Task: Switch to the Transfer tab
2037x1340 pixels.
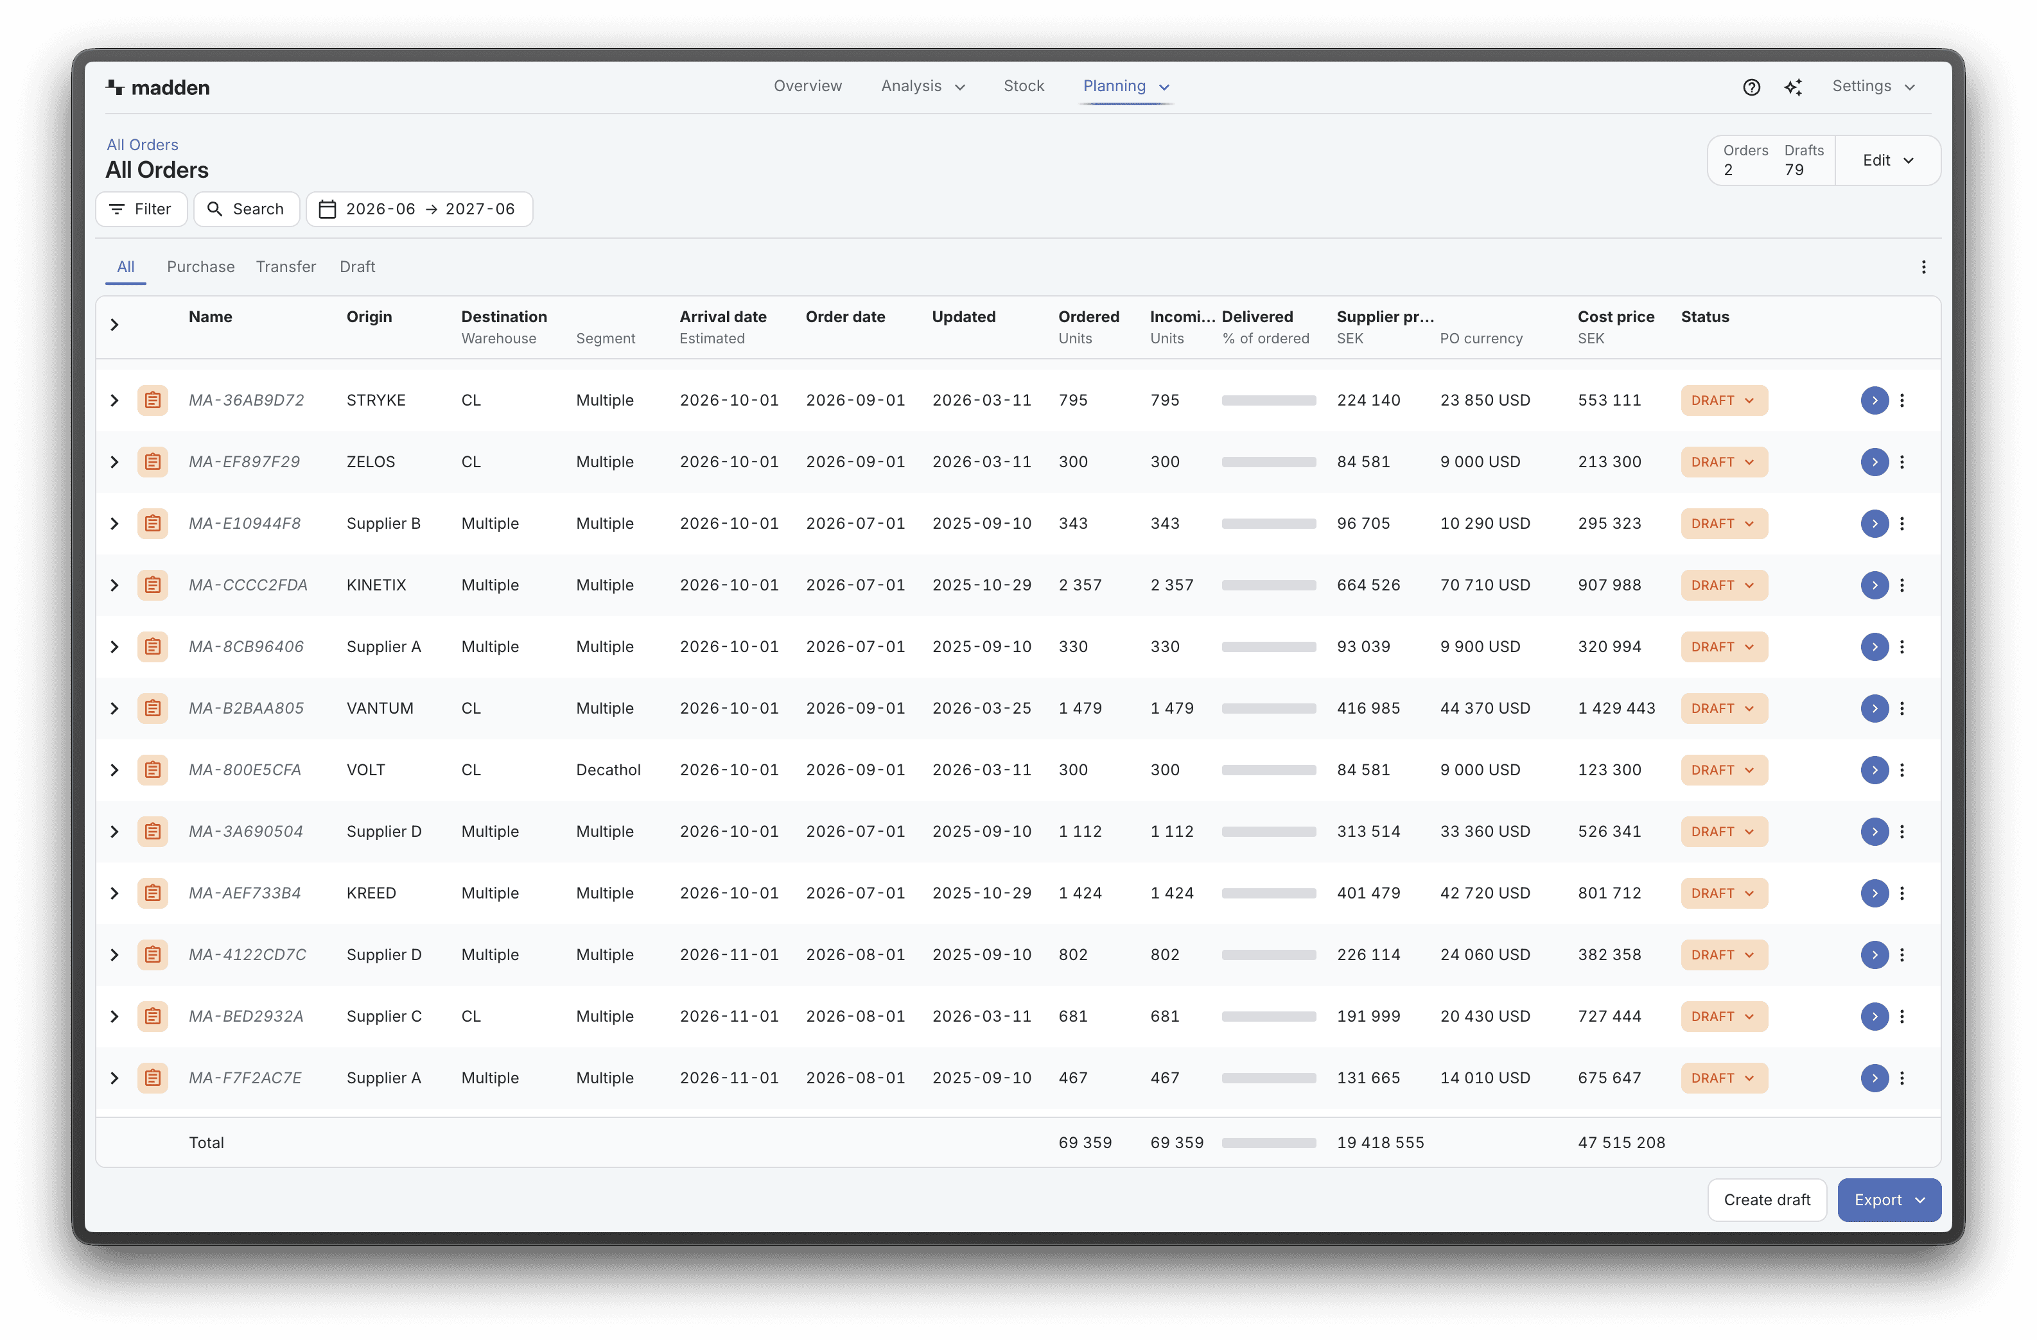Action: [286, 267]
